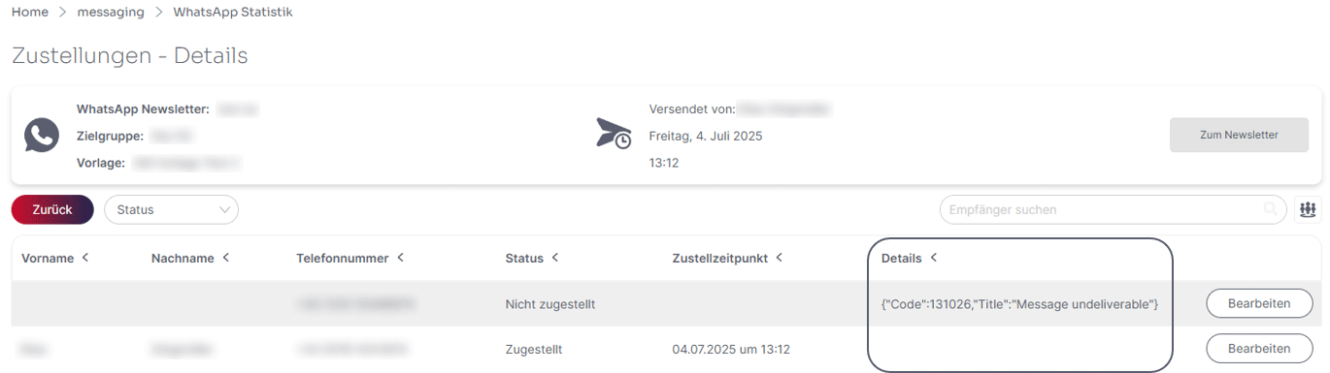Viewport: 1330px width, 373px height.
Task: Go to Home breadcrumb
Action: tap(30, 12)
